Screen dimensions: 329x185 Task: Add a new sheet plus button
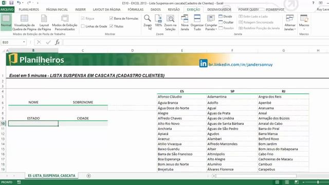point(88,176)
